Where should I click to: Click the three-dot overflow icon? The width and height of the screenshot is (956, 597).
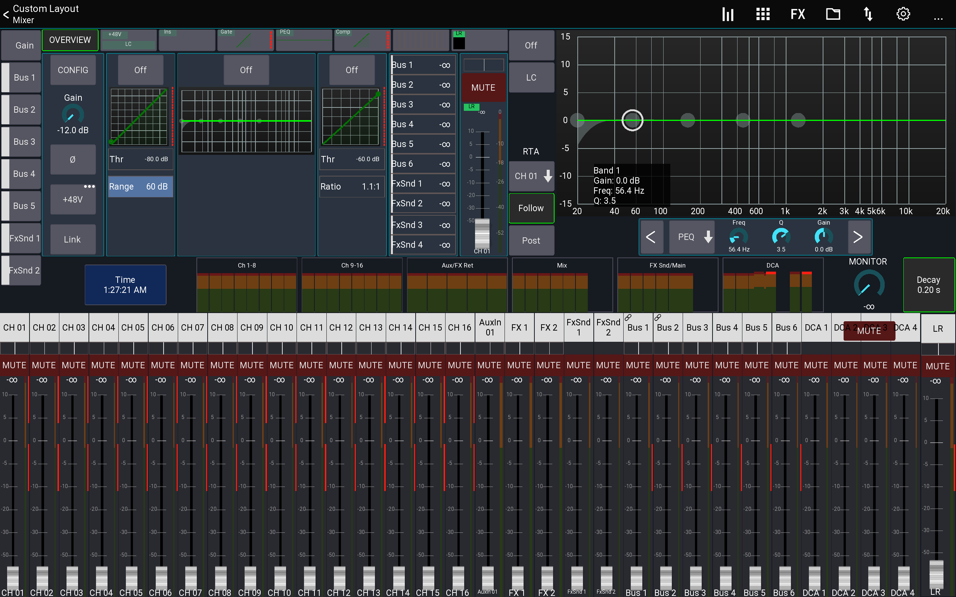click(x=938, y=16)
